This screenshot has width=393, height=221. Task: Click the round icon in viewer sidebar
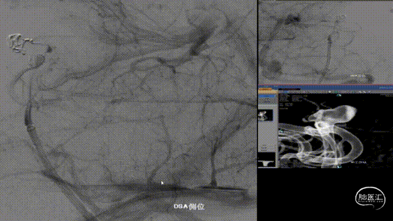click(264, 147)
